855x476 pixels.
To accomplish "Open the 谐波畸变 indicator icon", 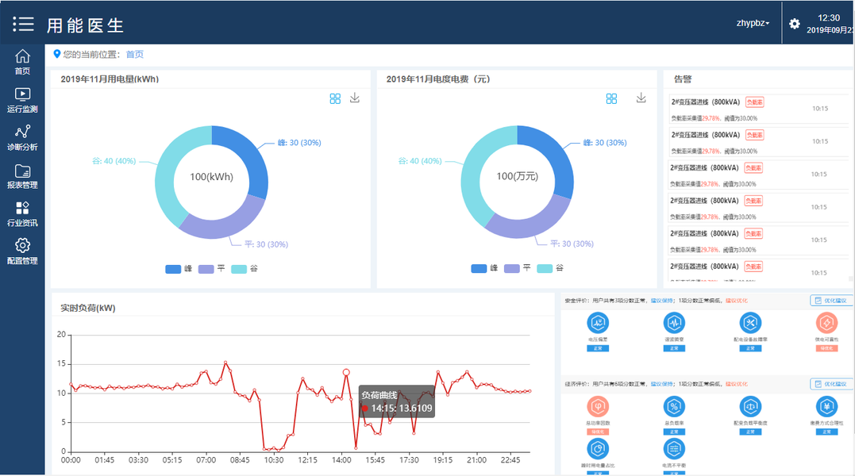I will 674,323.
